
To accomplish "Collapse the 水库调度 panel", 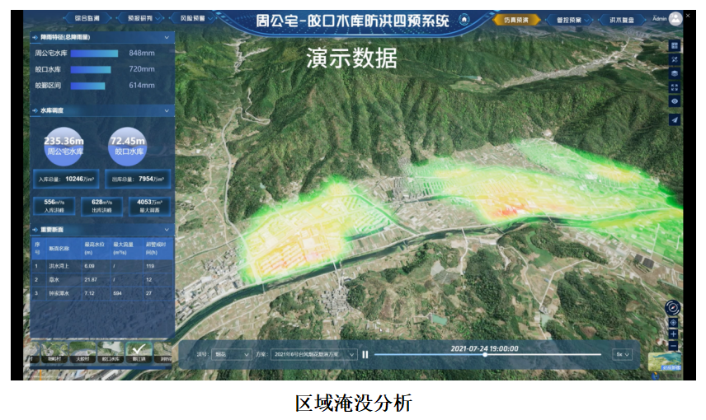I will tap(168, 110).
